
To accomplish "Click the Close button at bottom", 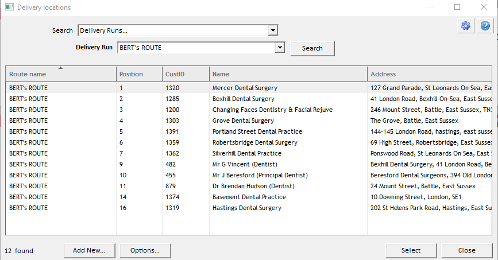I will point(466,250).
